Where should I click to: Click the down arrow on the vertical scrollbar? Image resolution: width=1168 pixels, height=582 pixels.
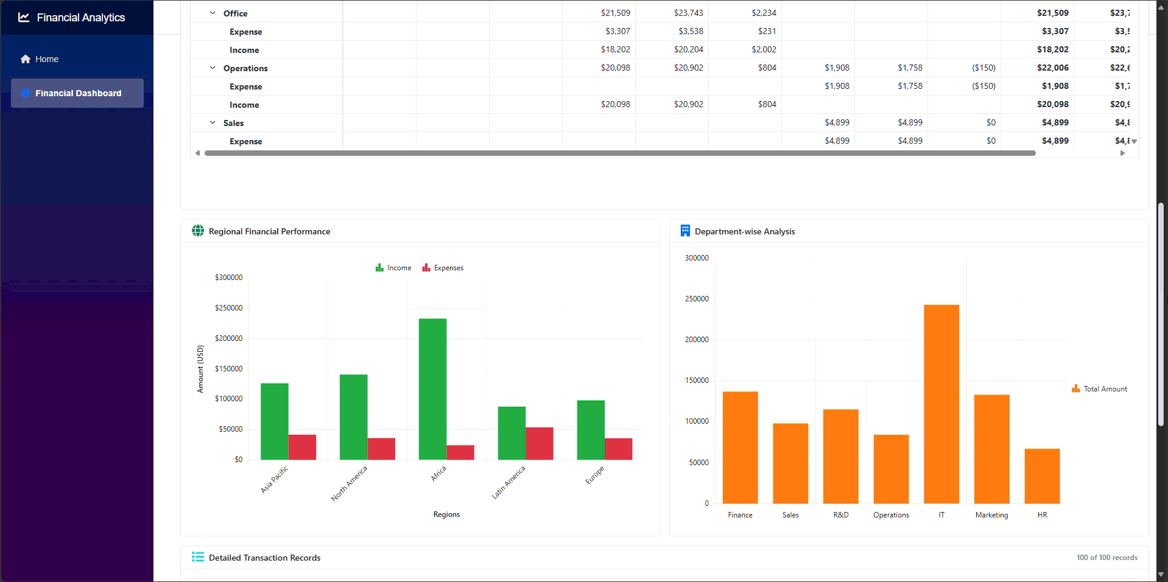click(x=1162, y=573)
